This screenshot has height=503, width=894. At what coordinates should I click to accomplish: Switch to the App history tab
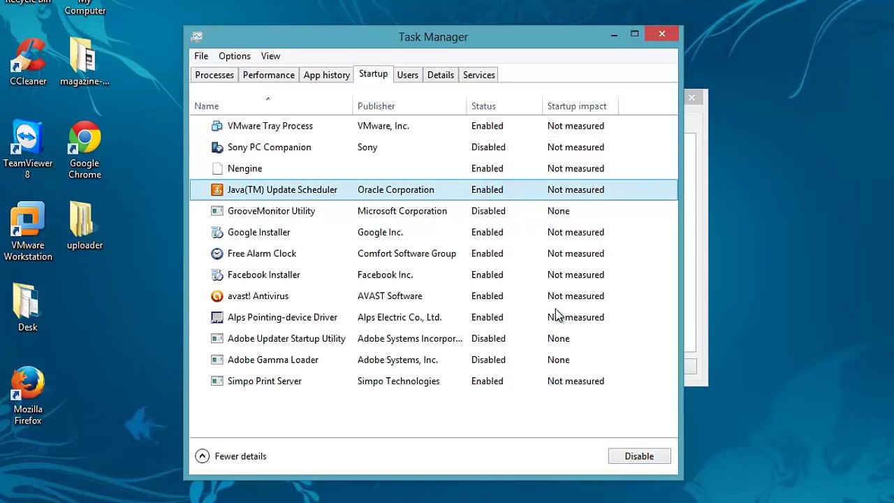point(327,75)
